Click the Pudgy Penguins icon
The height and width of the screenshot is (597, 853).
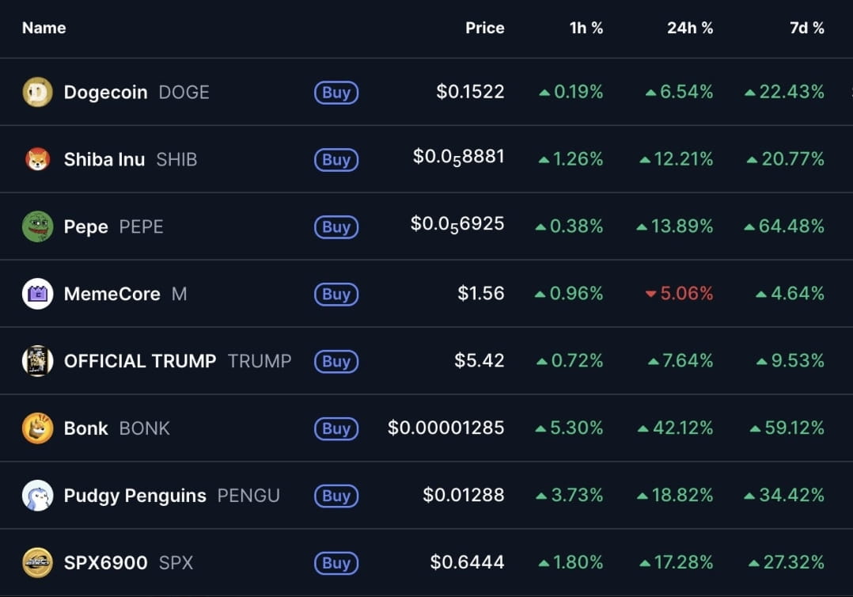point(37,496)
